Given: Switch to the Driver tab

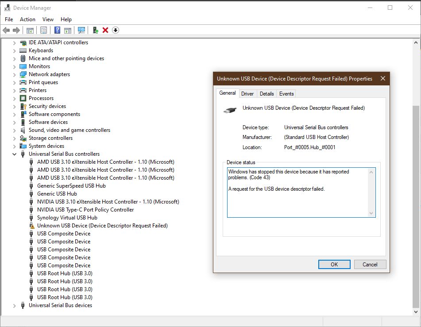Looking at the screenshot, I should pyautogui.click(x=247, y=94).
